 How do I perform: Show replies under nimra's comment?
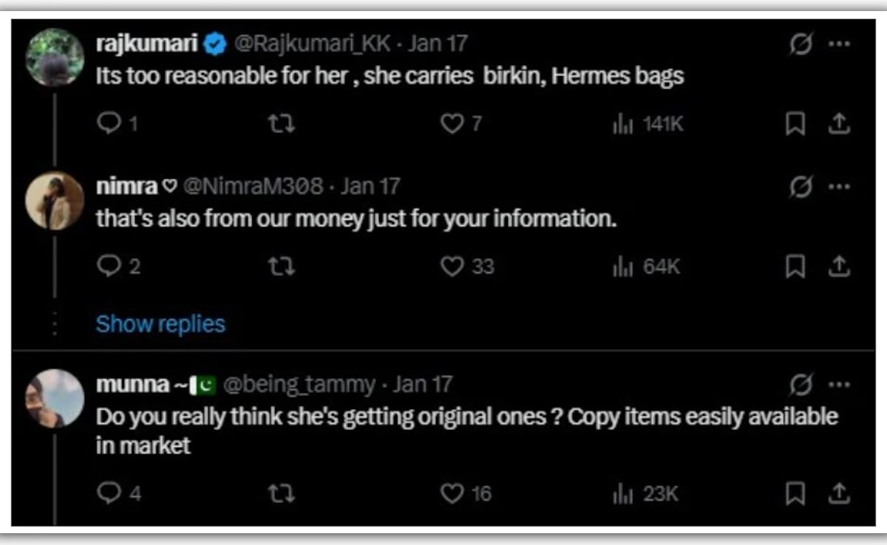point(160,323)
